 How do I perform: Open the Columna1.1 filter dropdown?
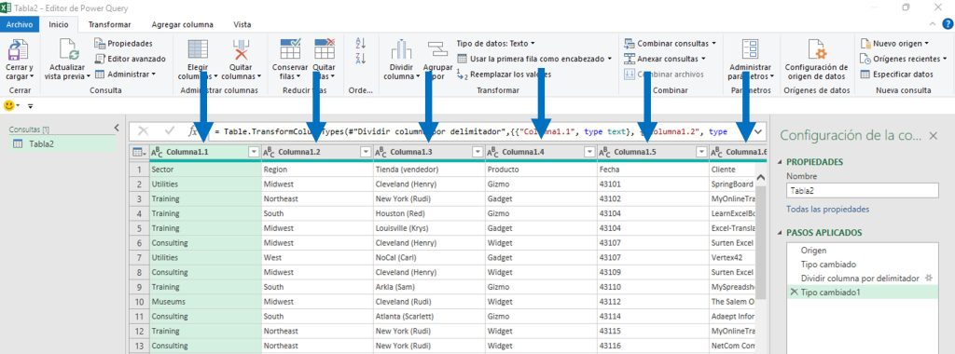point(254,152)
